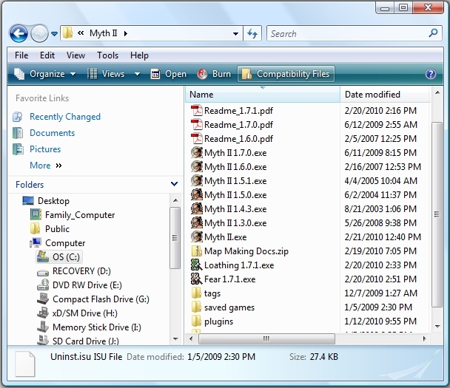Click the file list scroll up arrow

click(437, 92)
